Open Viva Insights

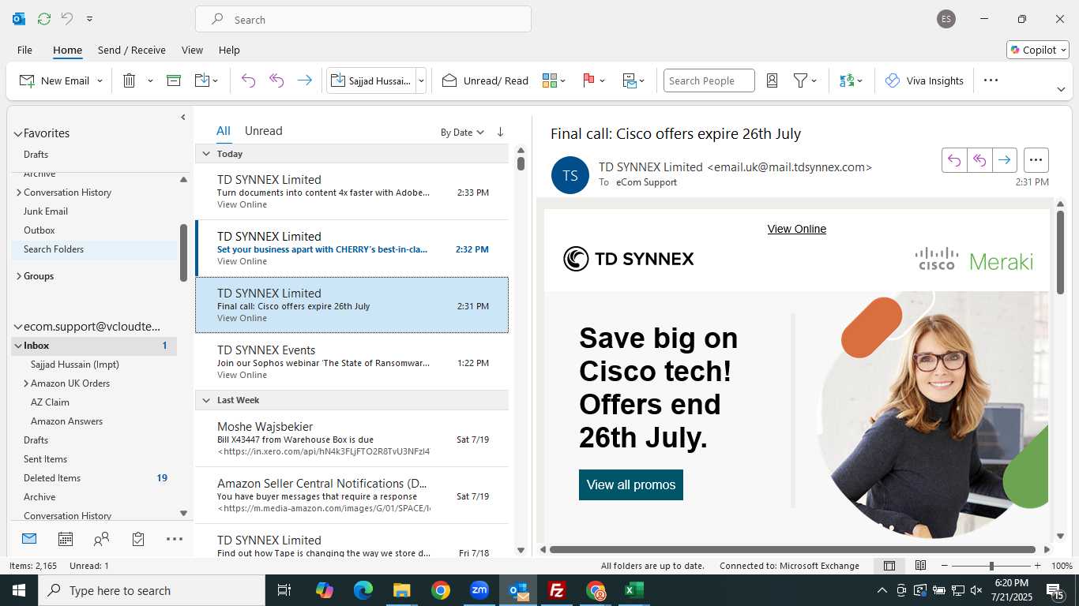pos(924,80)
